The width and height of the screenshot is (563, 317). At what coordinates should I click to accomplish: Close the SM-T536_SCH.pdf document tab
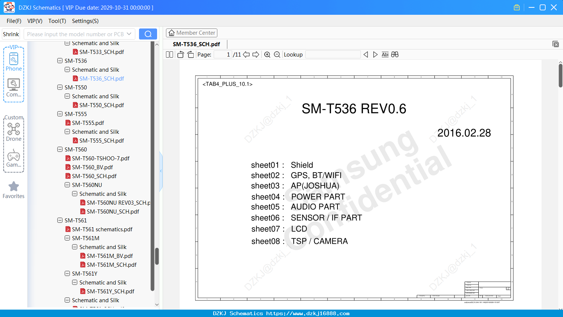pos(556,44)
